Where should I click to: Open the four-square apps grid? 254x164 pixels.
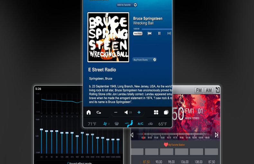pyautogui.click(x=156, y=112)
